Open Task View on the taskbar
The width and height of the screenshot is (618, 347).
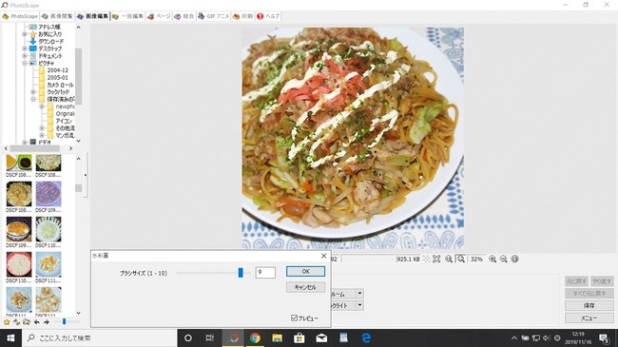point(210,338)
